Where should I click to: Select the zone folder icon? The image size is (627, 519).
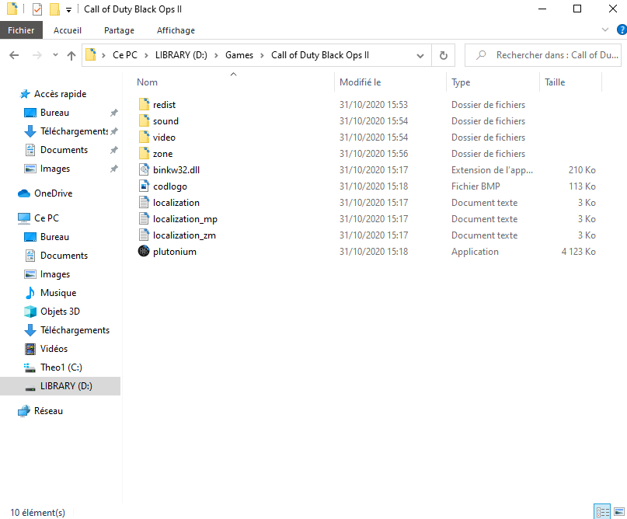(x=144, y=154)
